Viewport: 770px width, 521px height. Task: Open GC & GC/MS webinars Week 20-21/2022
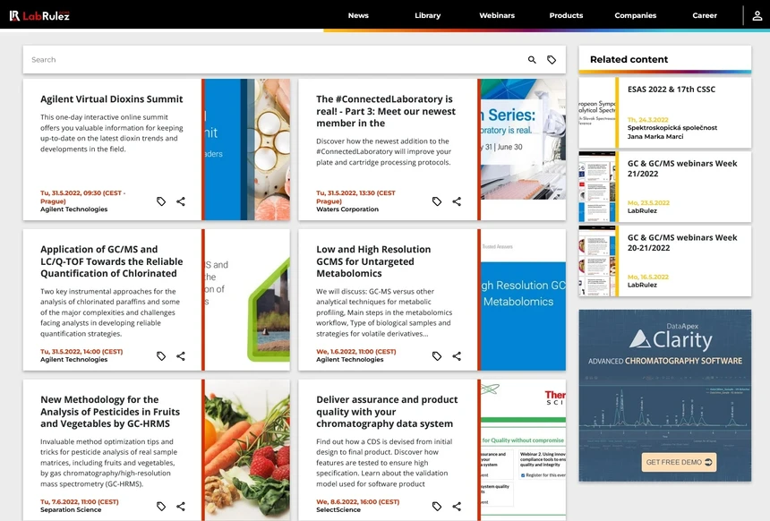point(682,243)
